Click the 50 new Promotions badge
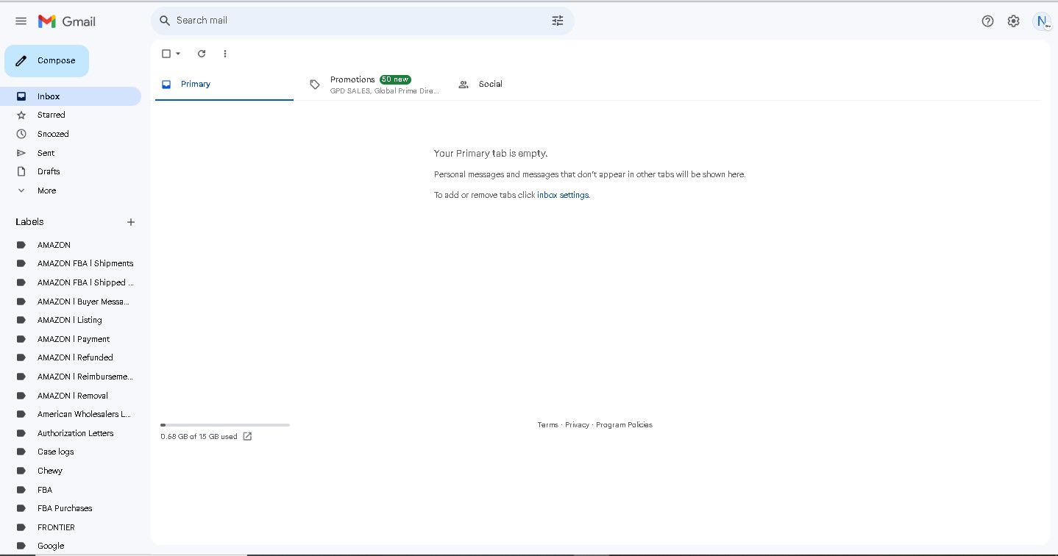 tap(395, 79)
